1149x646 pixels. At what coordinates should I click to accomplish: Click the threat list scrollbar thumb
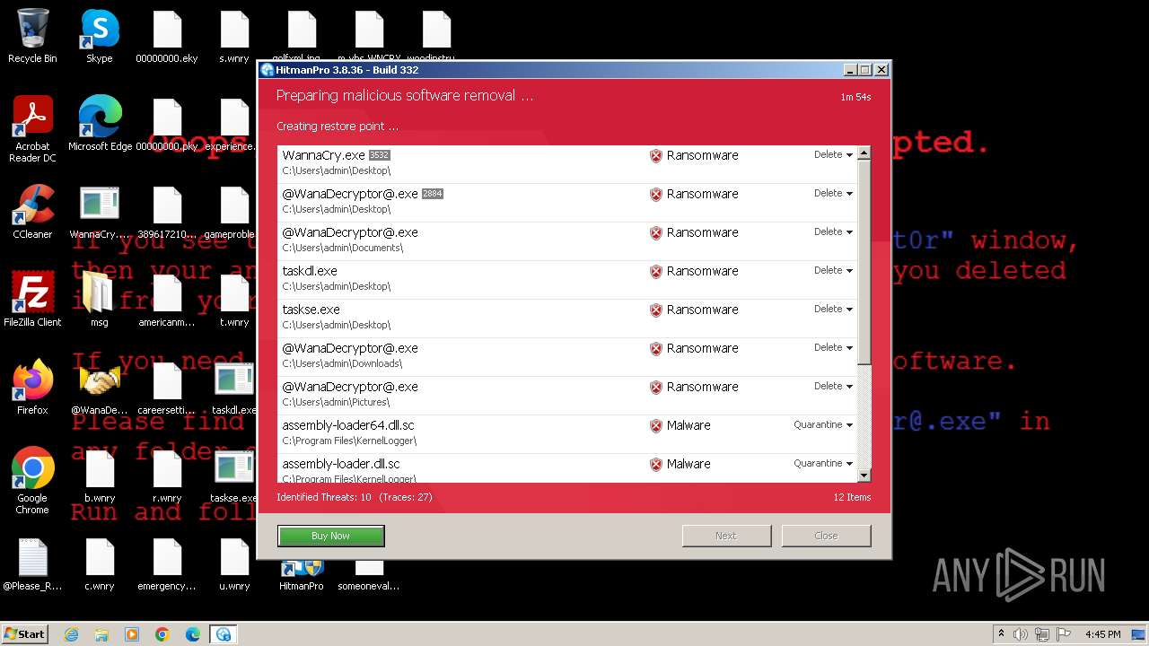tap(864, 262)
